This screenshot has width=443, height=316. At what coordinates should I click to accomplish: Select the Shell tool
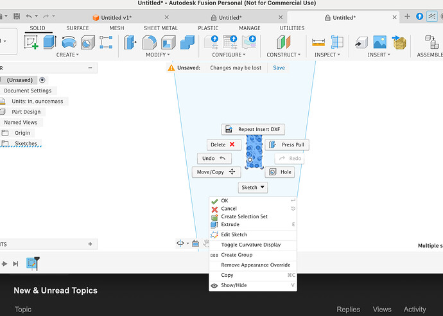pos(168,42)
